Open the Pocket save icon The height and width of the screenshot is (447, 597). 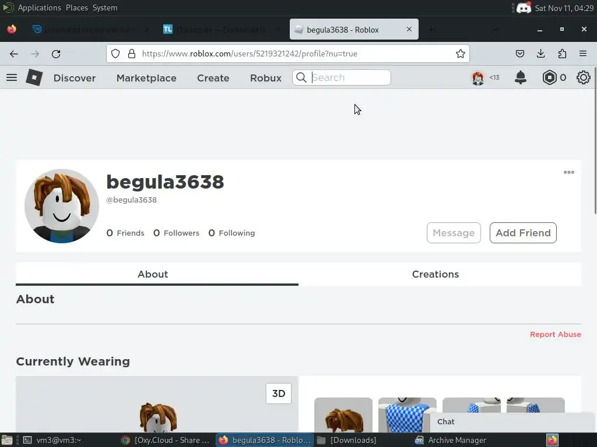tap(519, 54)
